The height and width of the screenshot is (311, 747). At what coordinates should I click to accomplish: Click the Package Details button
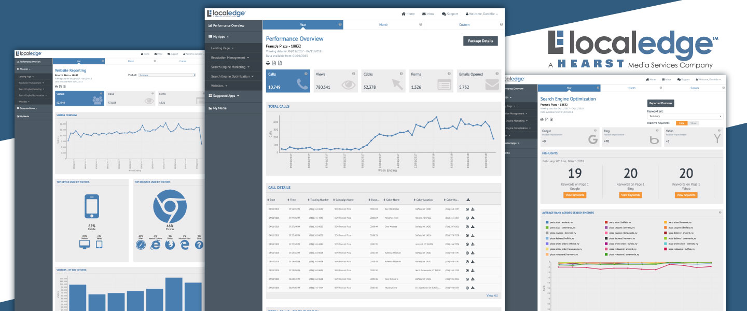[x=480, y=41]
